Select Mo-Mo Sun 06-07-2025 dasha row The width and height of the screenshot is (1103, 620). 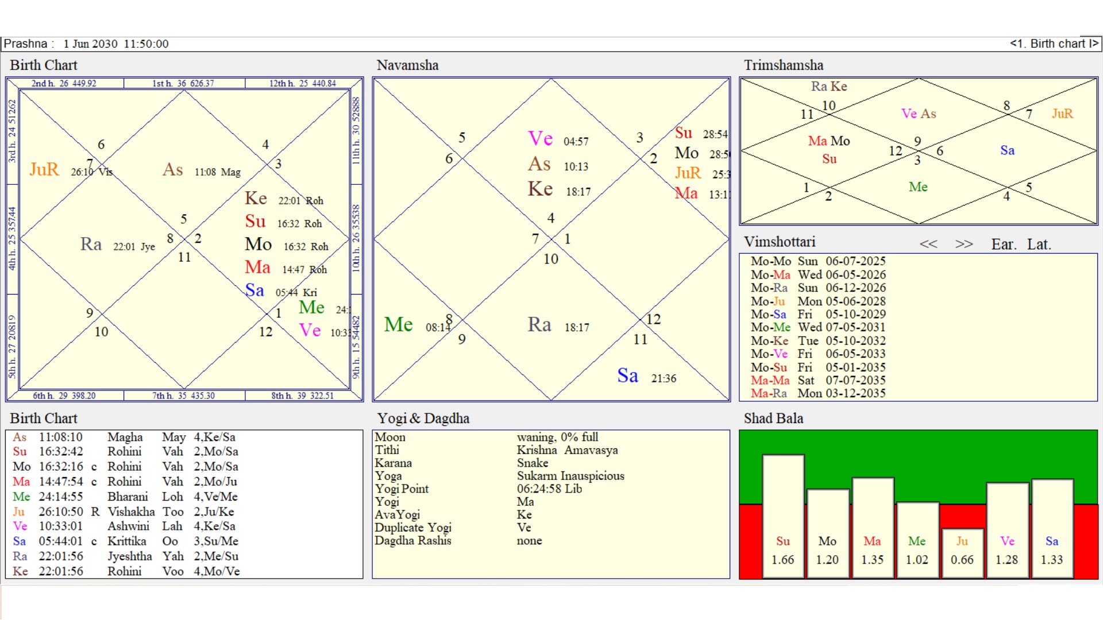pos(818,261)
